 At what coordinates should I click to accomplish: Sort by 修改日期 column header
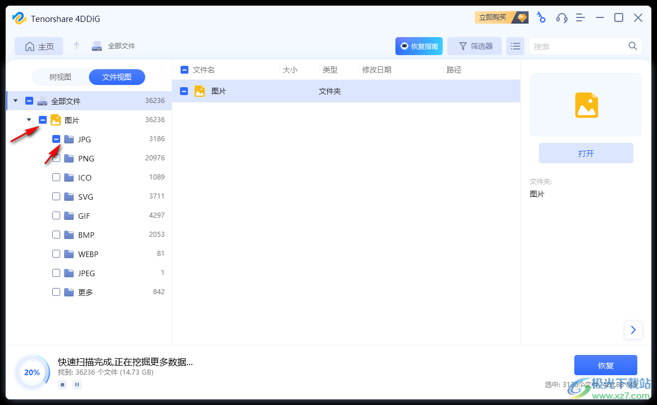click(377, 70)
